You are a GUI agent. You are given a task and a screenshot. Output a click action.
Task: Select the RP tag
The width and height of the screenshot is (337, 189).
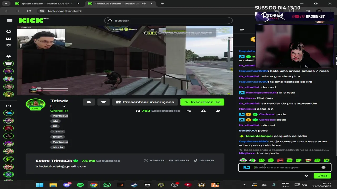click(55, 126)
